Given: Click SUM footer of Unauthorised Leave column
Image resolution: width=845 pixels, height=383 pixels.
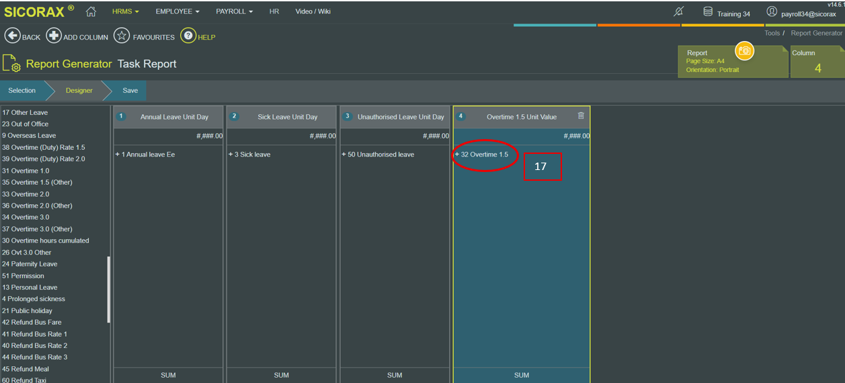Looking at the screenshot, I should coord(395,375).
